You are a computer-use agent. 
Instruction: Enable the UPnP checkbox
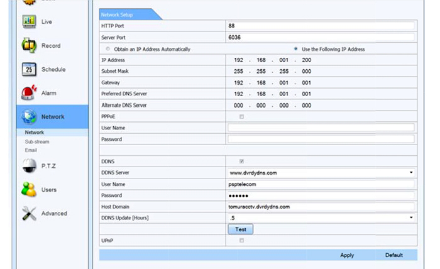[x=241, y=240]
